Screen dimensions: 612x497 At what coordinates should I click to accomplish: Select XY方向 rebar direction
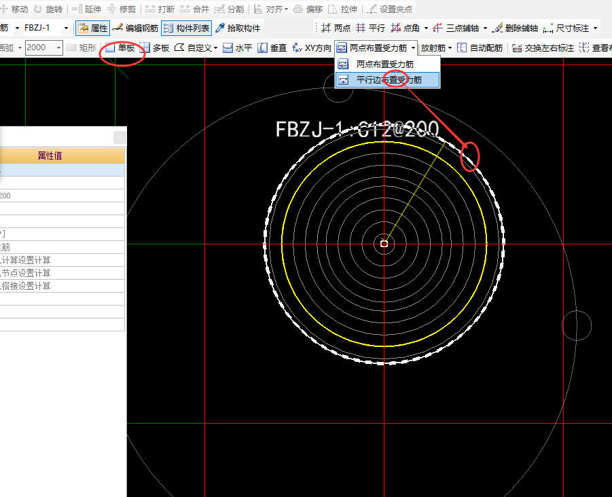[312, 48]
